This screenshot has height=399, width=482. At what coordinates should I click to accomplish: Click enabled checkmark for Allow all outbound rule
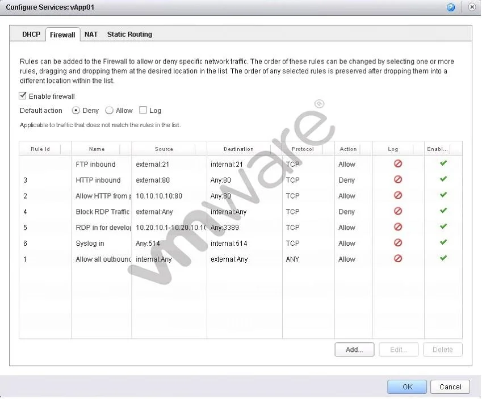tap(443, 258)
